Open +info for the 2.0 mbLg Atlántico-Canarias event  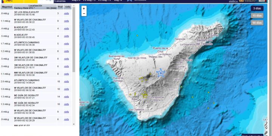pyautogui.click(x=66, y=82)
